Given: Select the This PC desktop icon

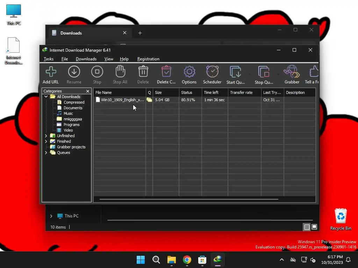Looking at the screenshot, I should pyautogui.click(x=14, y=15).
